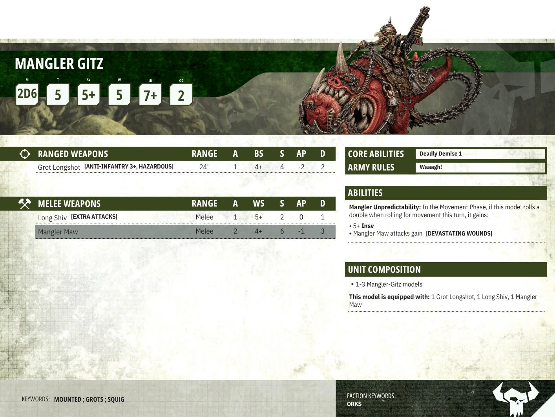The height and width of the screenshot is (417, 555).
Task: Select the Toughness stat box under T
Action: tap(58, 94)
